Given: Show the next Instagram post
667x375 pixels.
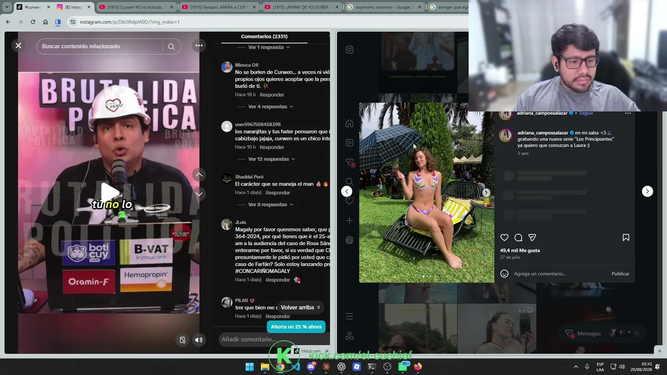Looking at the screenshot, I should [647, 192].
